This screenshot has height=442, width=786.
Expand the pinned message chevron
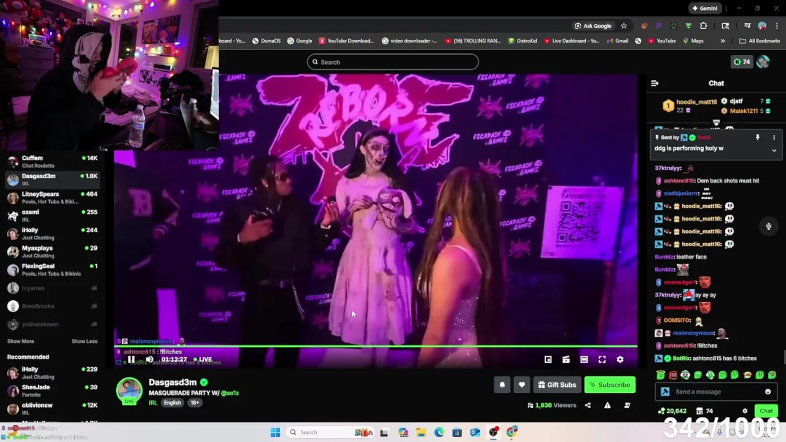(x=774, y=150)
